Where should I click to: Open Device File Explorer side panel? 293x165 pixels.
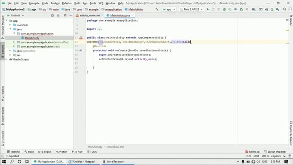(291, 133)
